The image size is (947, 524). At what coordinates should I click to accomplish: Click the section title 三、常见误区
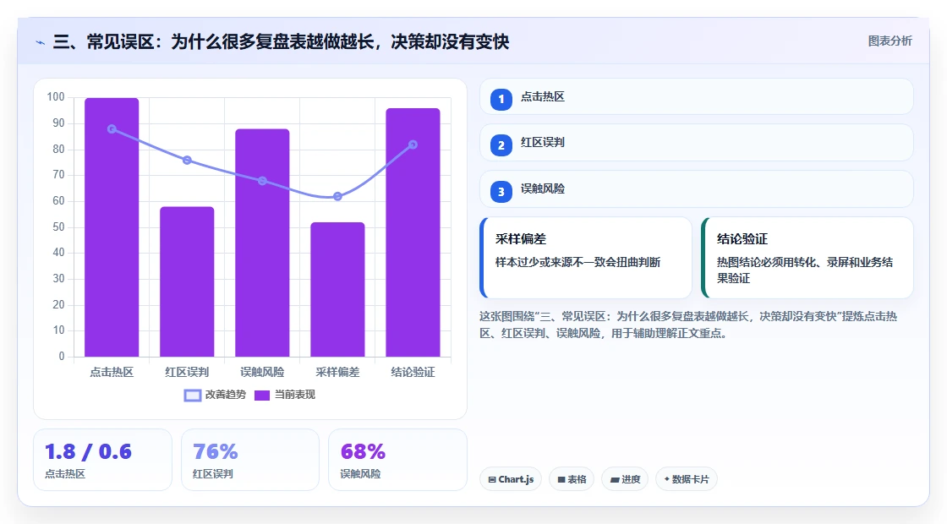click(281, 41)
